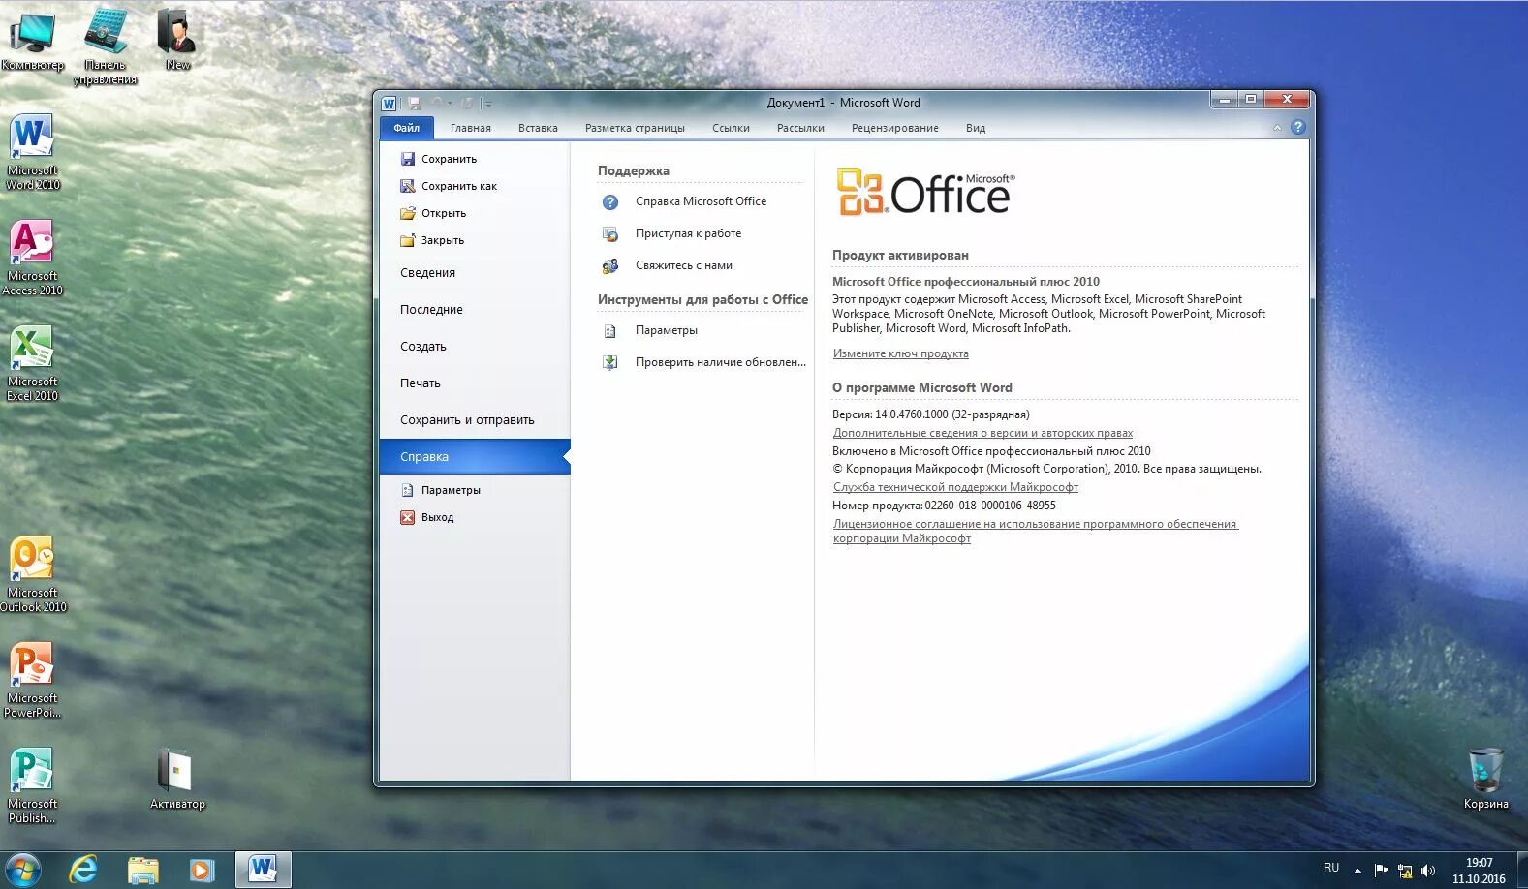1528x889 pixels.
Task: Open Windows Explorer from the taskbar
Action: click(142, 870)
